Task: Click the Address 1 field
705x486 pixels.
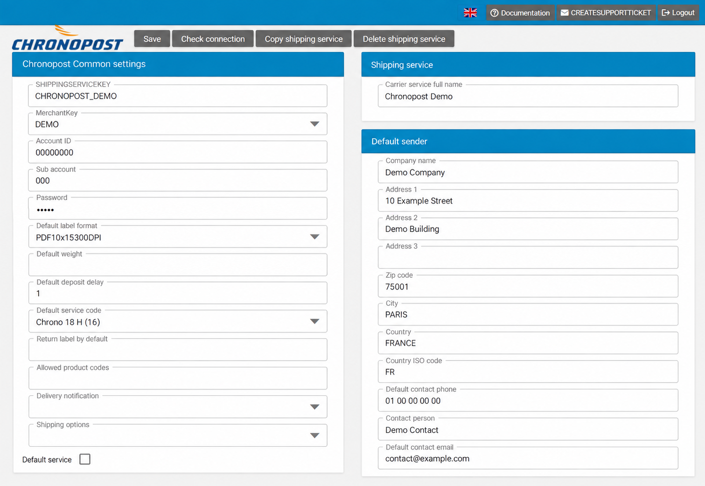Action: tap(528, 201)
